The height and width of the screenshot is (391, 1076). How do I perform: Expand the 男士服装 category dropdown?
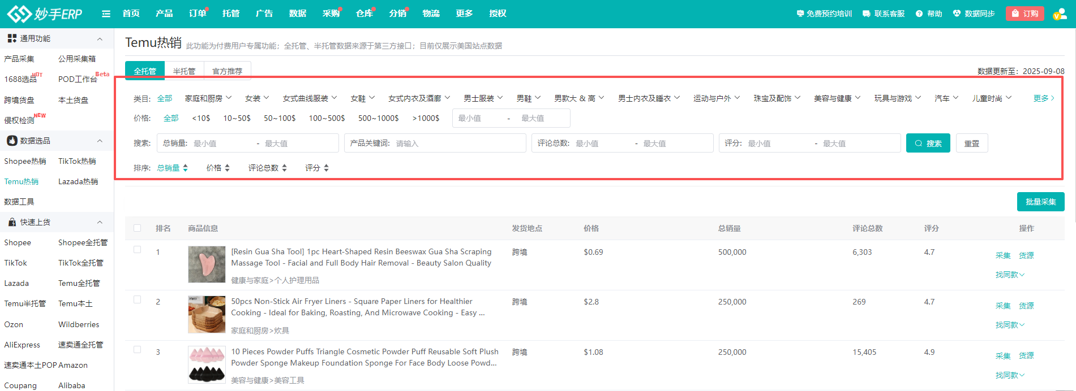pos(483,98)
